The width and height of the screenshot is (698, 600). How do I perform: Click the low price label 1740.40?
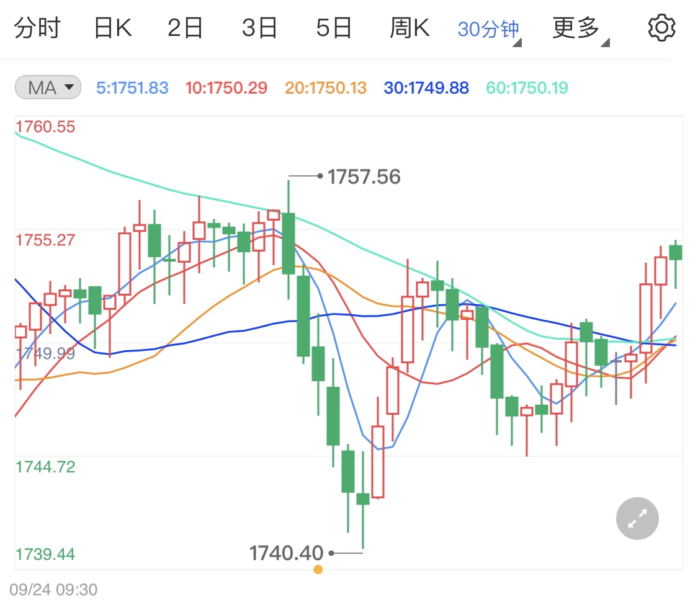coord(286,553)
